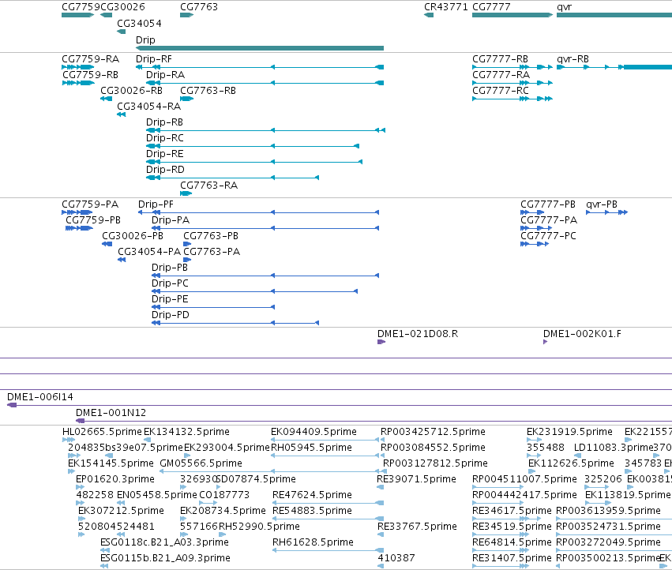Select transcript CG7763-RA

pos(208,186)
